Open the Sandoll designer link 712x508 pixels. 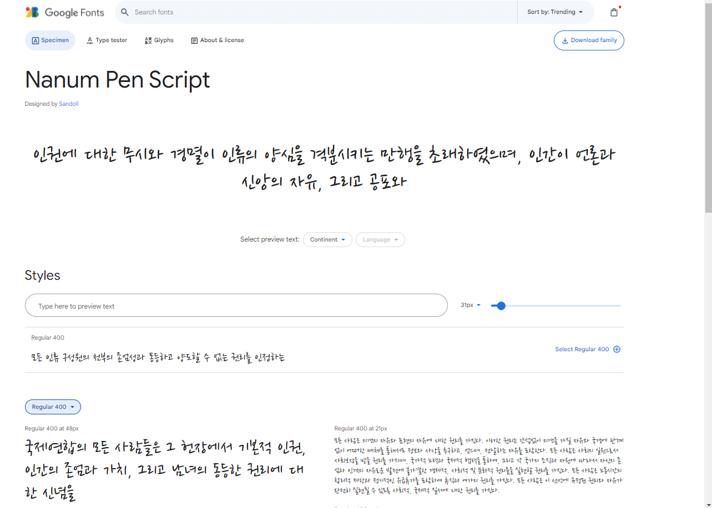(x=69, y=104)
